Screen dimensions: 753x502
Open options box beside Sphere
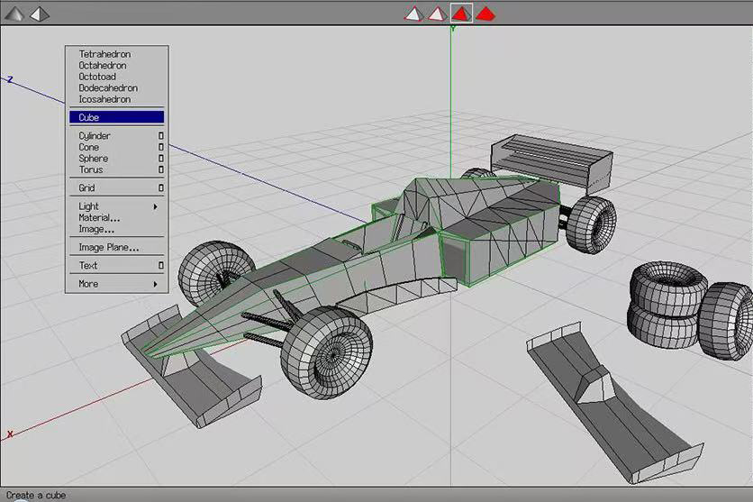161,159
